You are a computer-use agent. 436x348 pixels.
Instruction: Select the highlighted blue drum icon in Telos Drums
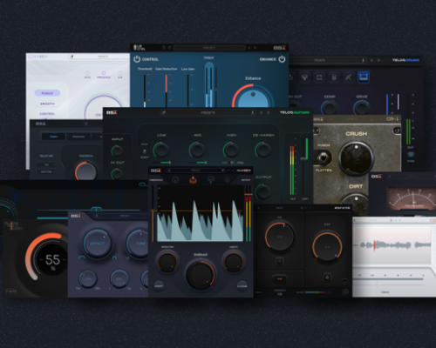click(364, 77)
